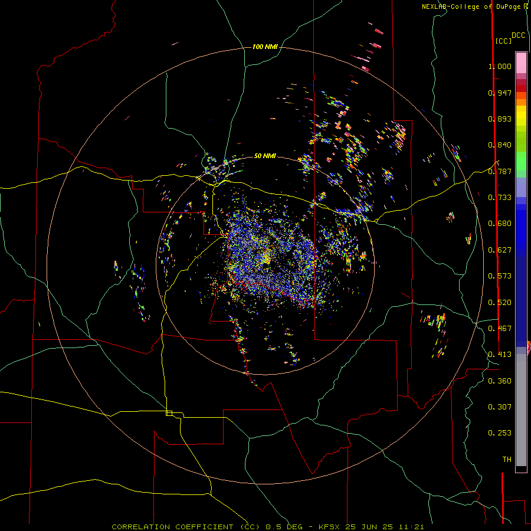Click the TH threshold label in legend
The width and height of the screenshot is (531, 531).
click(x=507, y=460)
